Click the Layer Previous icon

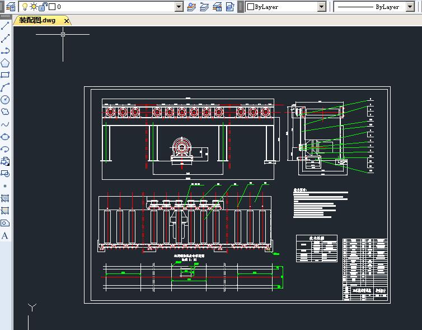204,7
